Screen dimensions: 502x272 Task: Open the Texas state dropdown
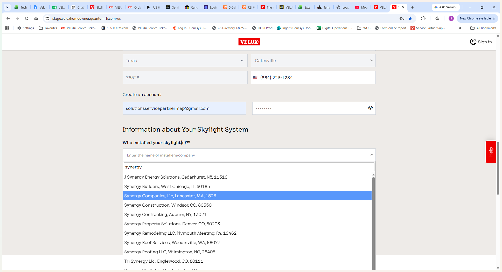click(x=185, y=60)
